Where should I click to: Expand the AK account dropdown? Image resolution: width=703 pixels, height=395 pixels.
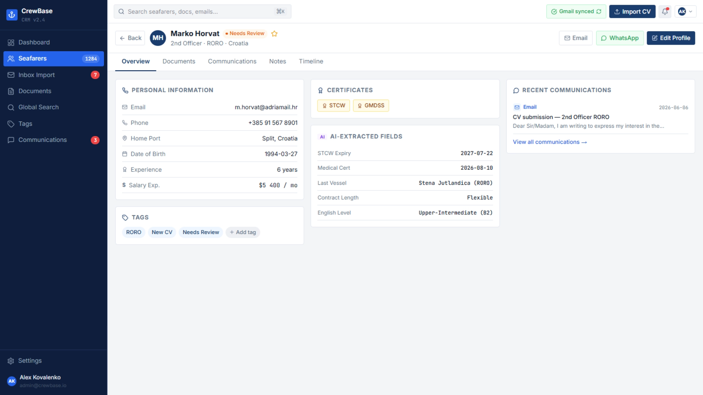(x=685, y=12)
